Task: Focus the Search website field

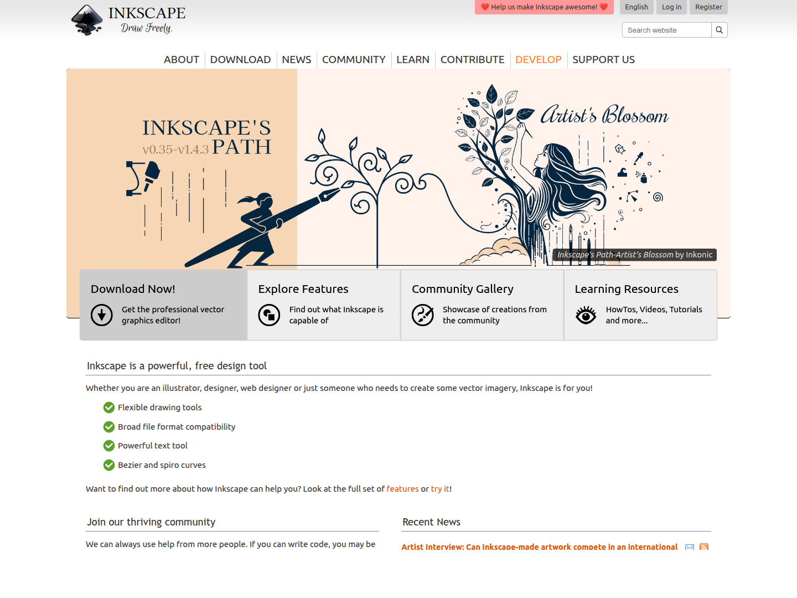Action: pyautogui.click(x=667, y=30)
